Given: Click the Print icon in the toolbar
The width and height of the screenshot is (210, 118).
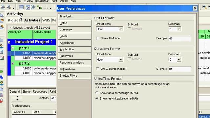Looking at the screenshot, I should (3, 7).
